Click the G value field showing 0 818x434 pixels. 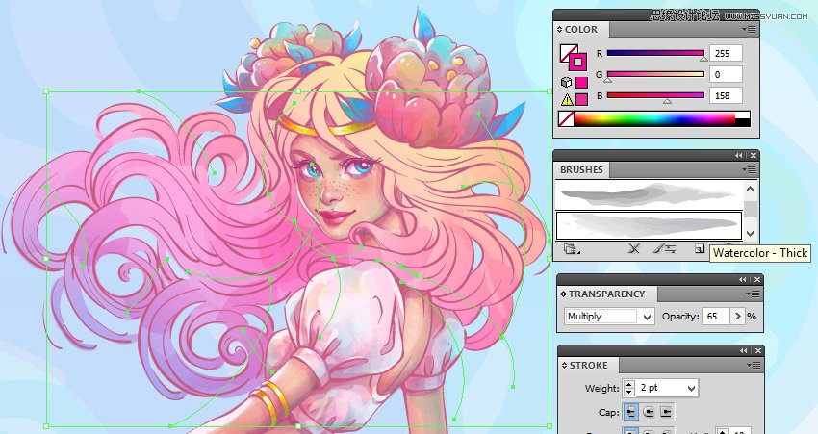(726, 75)
